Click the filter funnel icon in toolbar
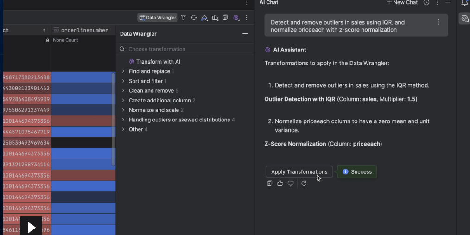This screenshot has width=470, height=235. (x=183, y=18)
